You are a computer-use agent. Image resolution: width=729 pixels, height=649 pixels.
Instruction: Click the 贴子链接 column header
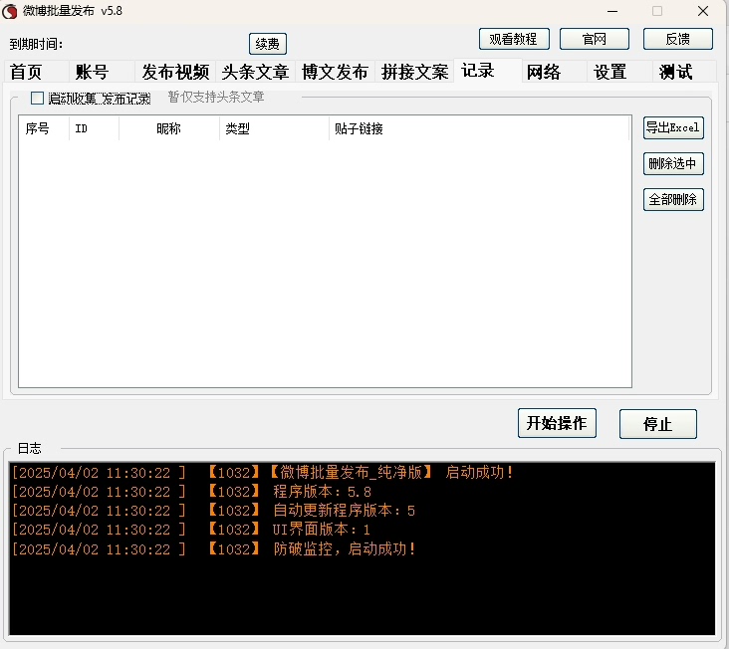point(479,128)
